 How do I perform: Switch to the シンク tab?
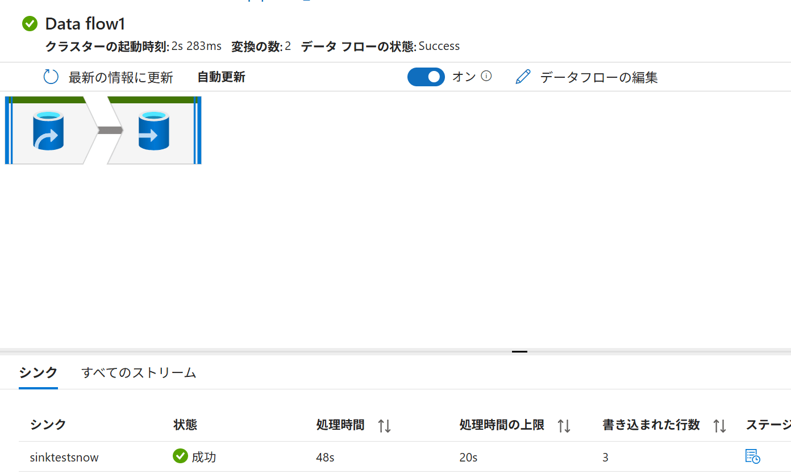click(x=38, y=373)
